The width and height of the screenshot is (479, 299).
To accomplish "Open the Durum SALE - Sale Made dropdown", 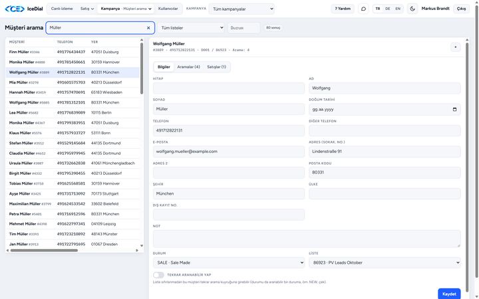I will tap(229, 262).
